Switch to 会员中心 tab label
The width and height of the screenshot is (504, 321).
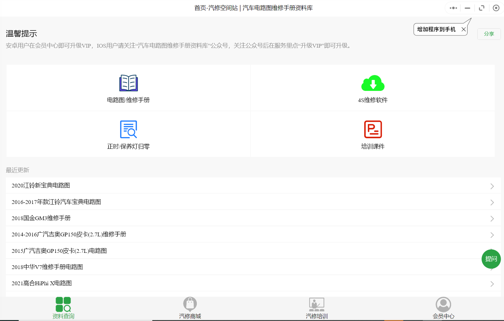[x=443, y=316]
